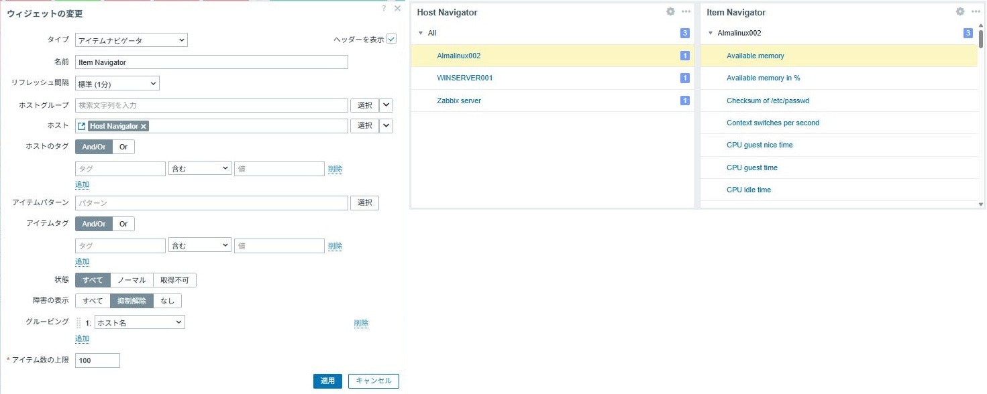Delete the host tag row
The image size is (987, 394).
pos(335,169)
